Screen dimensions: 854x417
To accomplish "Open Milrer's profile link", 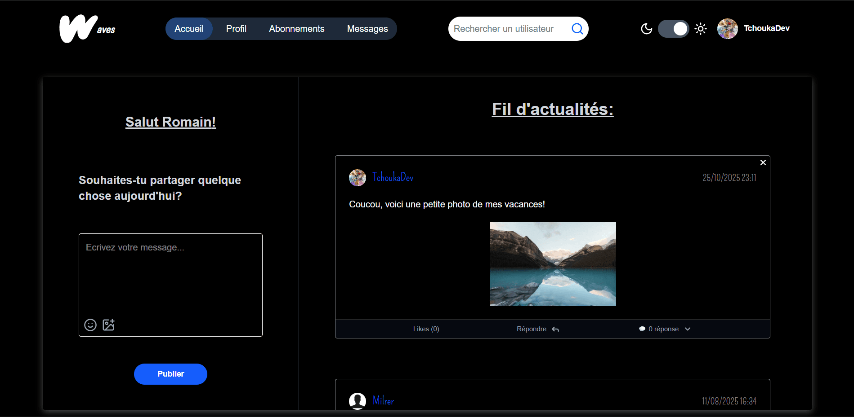I will tap(383, 401).
